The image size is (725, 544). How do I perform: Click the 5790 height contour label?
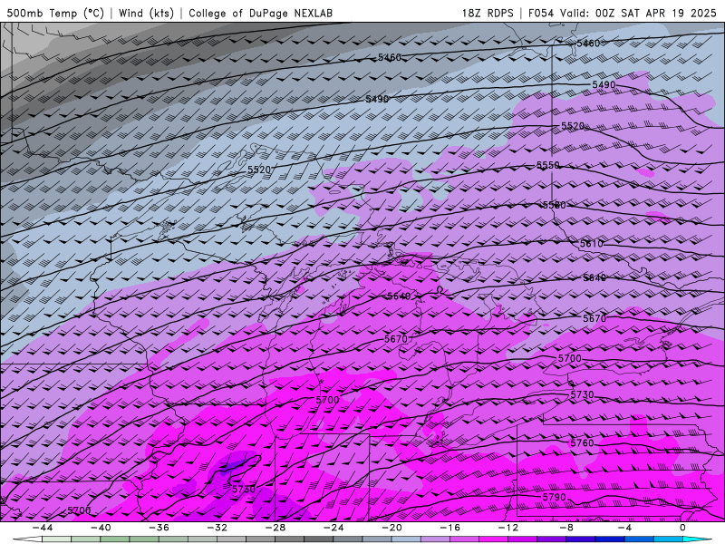coord(554,497)
